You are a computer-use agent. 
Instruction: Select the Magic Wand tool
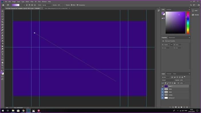pos(2,19)
